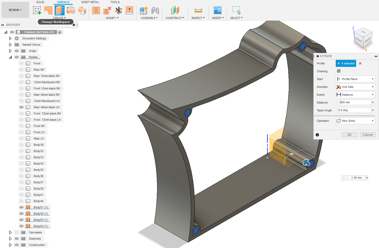379x248 pixels.
Task: Click the taper angle rotation handle
Action: [x=291, y=154]
